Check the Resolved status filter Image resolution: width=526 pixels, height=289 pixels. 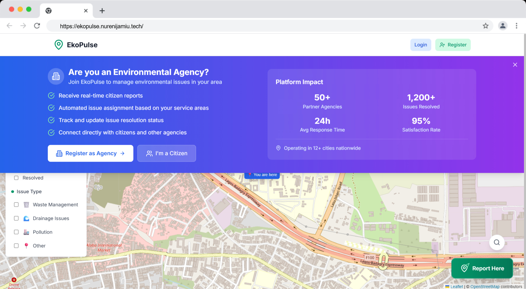click(x=16, y=178)
